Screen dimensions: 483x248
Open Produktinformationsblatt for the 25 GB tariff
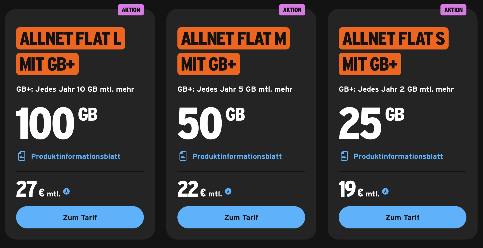(398, 156)
